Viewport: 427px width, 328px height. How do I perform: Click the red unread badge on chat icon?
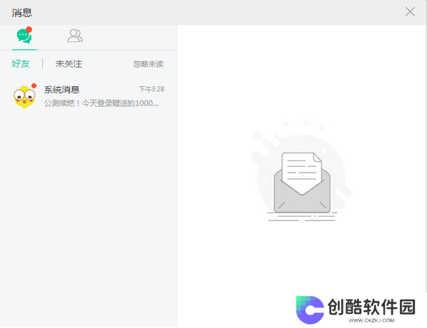pyautogui.click(x=29, y=29)
